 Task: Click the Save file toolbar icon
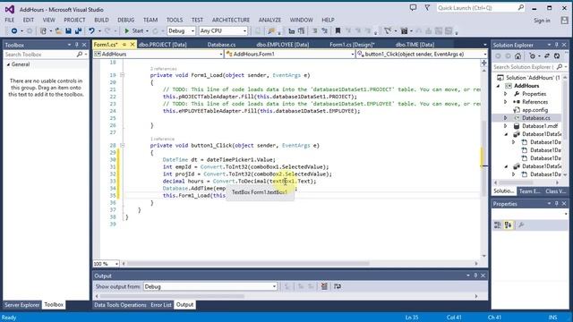pyautogui.click(x=68, y=31)
